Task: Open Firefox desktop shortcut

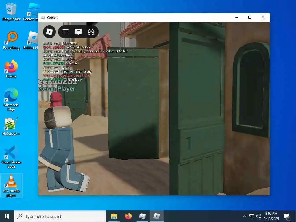Action: pyautogui.click(x=11, y=69)
